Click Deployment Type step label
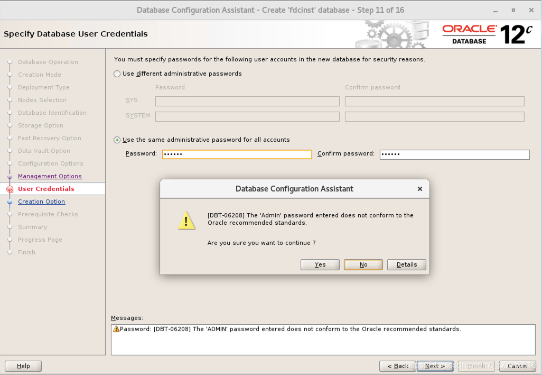Viewport: 542px width, 375px height. [x=43, y=87]
